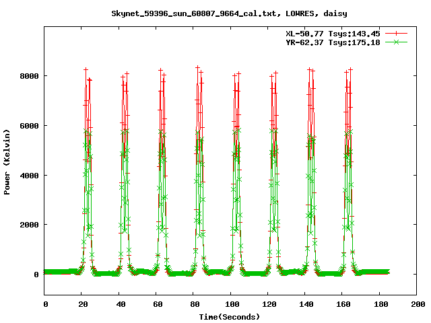The image size is (431, 323).
Task: Click legend entry 'XL-50.77 Tsys:143.45'
Action: click(333, 34)
